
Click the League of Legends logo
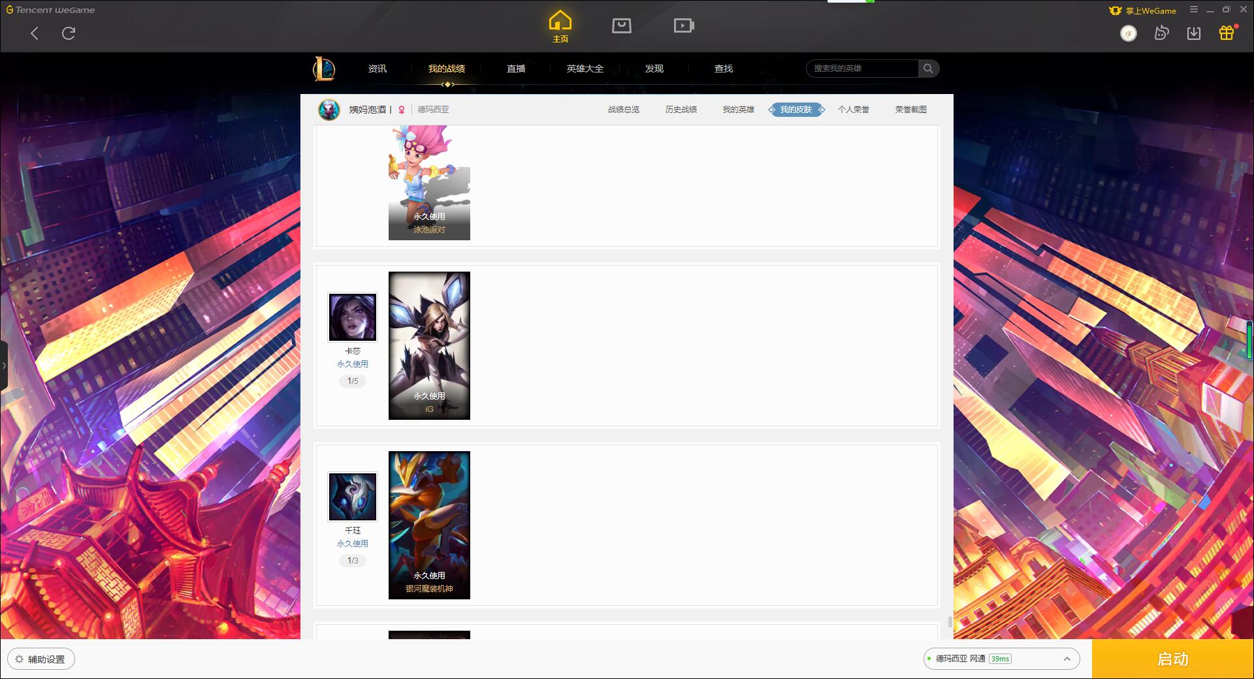(x=324, y=69)
